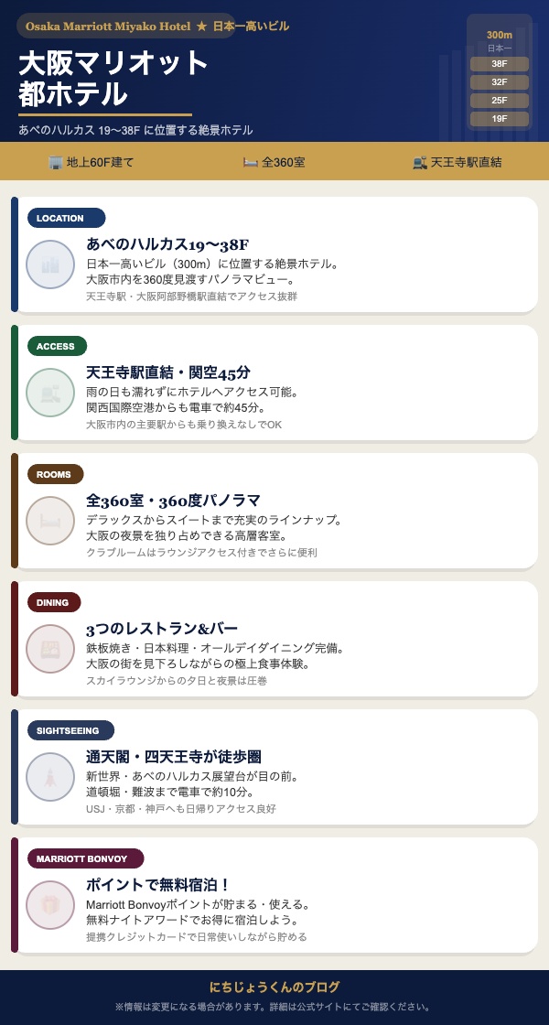Click the bed icon in ROOMS card
This screenshot has height=1025, width=549.
tap(50, 520)
